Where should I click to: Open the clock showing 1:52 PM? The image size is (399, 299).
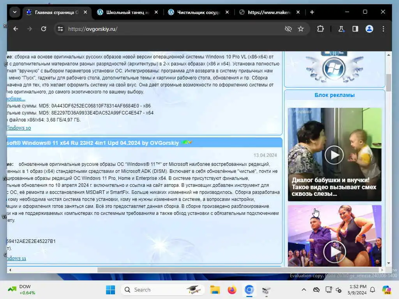tap(358, 290)
